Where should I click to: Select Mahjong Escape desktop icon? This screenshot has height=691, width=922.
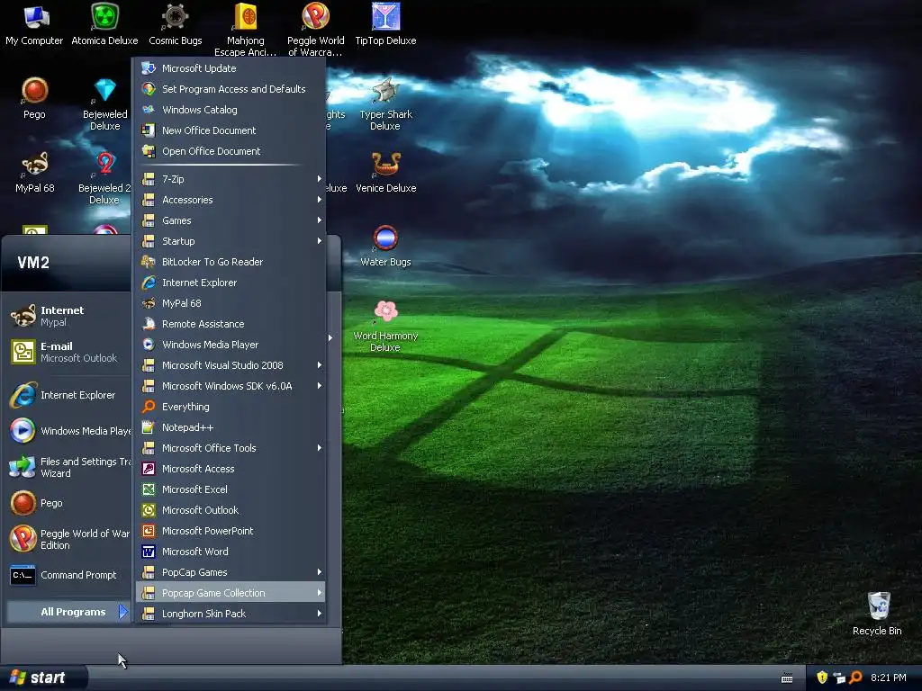point(245,30)
